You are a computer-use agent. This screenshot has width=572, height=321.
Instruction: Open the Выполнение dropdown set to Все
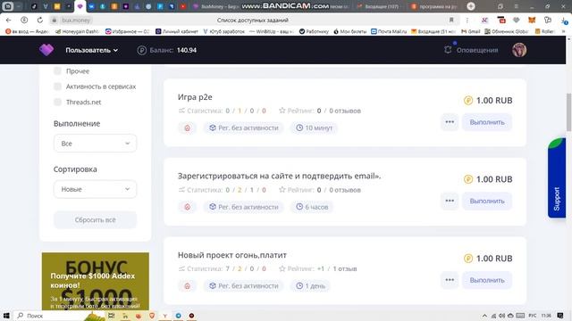[96, 144]
